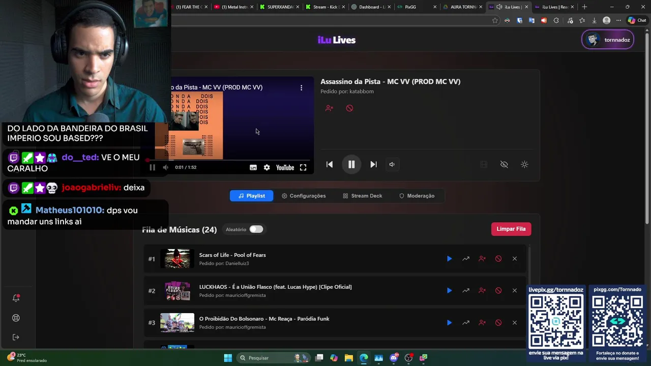Click the iLu Lives logo

pyautogui.click(x=337, y=40)
